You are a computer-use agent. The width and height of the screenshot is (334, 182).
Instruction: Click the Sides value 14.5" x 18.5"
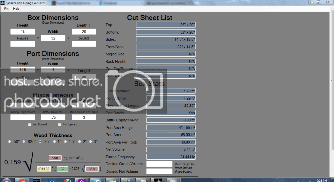pyautogui.click(x=166, y=39)
